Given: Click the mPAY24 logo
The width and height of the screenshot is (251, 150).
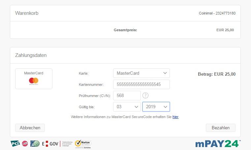Looking at the screenshot, I should (x=218, y=143).
